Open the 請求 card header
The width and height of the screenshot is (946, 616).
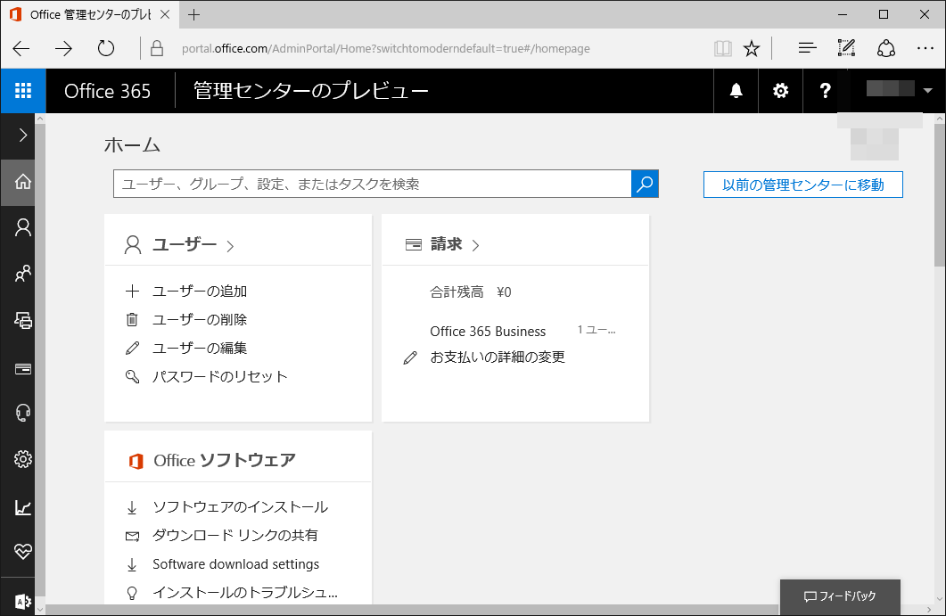(442, 244)
